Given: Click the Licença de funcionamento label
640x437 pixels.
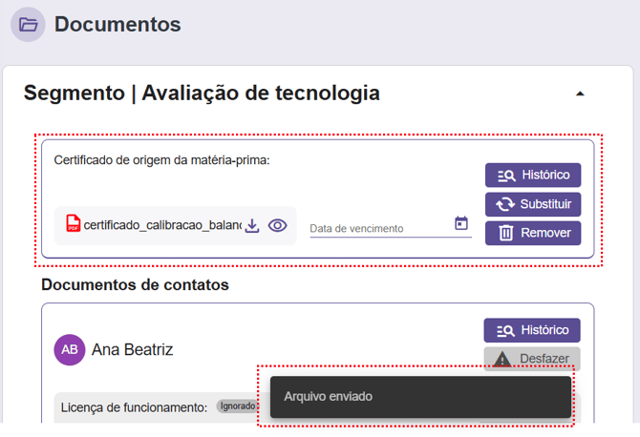Looking at the screenshot, I should point(134,407).
